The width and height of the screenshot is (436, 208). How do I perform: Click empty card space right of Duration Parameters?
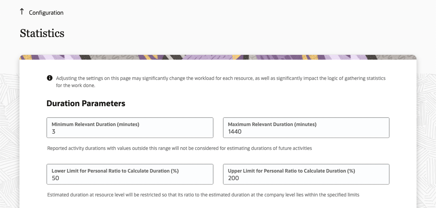258,103
